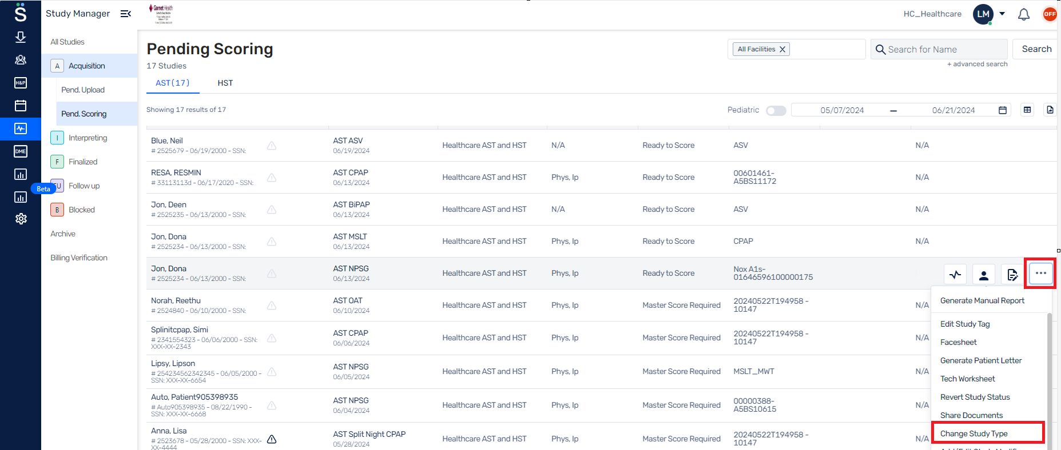The height and width of the screenshot is (450, 1061).
Task: Click the context menu scrollbar
Action: 1049,381
